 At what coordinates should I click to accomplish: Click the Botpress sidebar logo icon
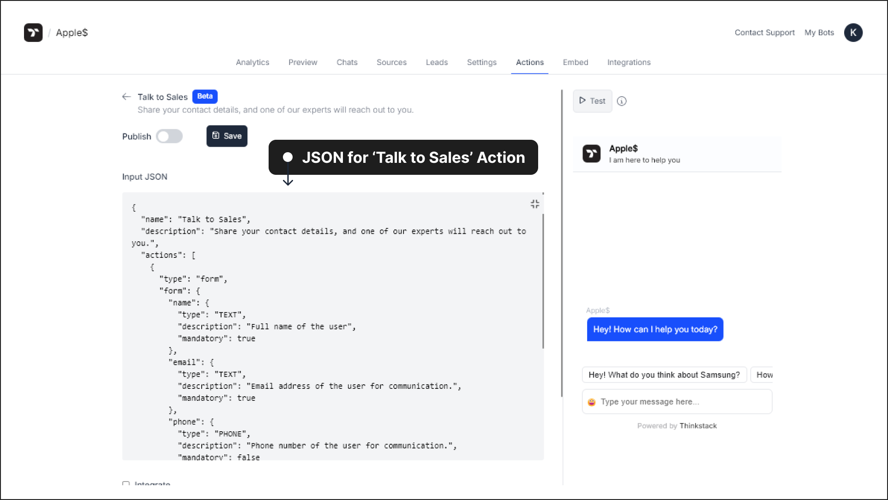[34, 32]
